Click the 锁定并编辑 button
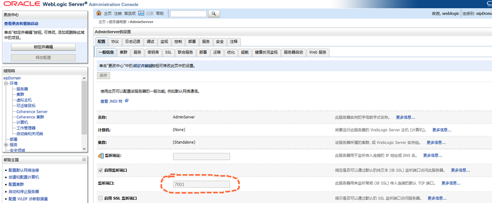The height and width of the screenshot is (203, 492). point(43,47)
